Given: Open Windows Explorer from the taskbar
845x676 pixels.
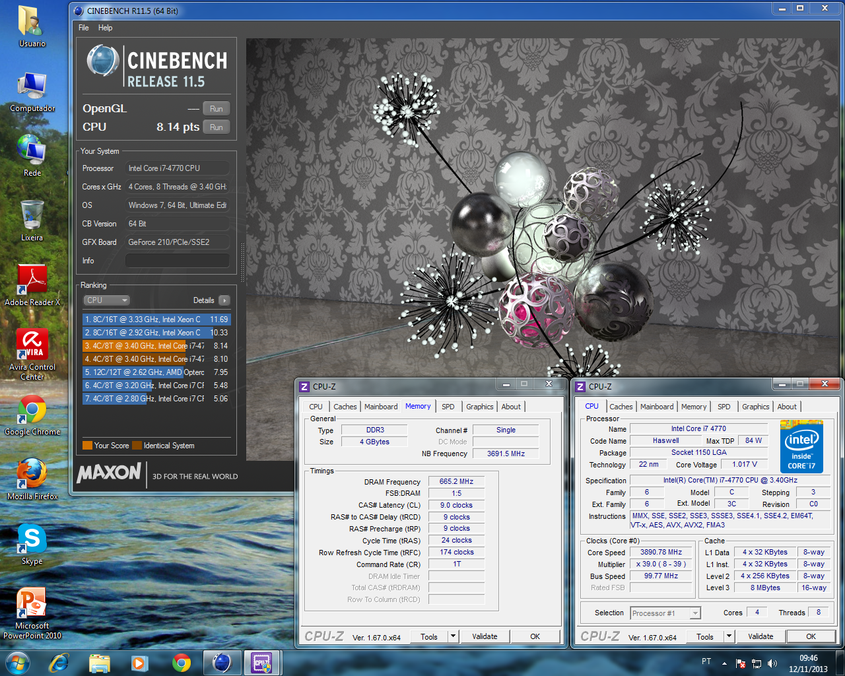Looking at the screenshot, I should (x=99, y=663).
